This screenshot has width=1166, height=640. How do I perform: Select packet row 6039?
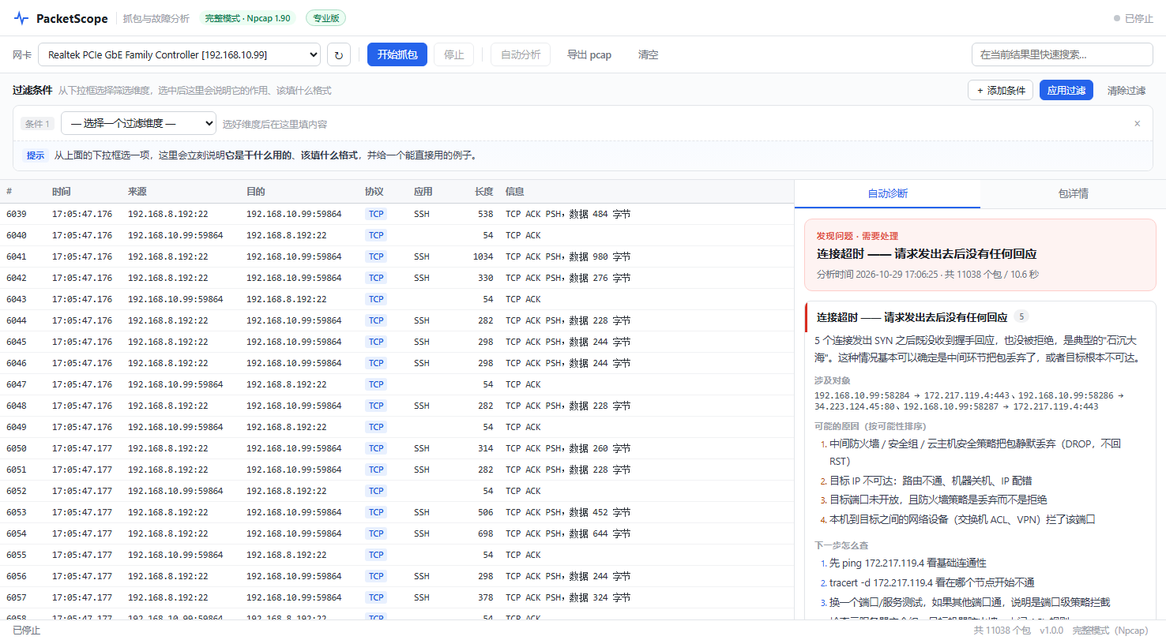[x=397, y=214]
